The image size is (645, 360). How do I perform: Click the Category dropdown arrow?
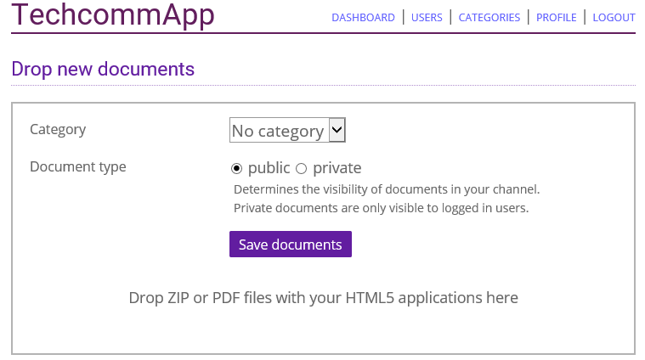[337, 130]
